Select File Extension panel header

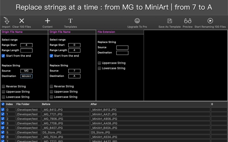120,32
